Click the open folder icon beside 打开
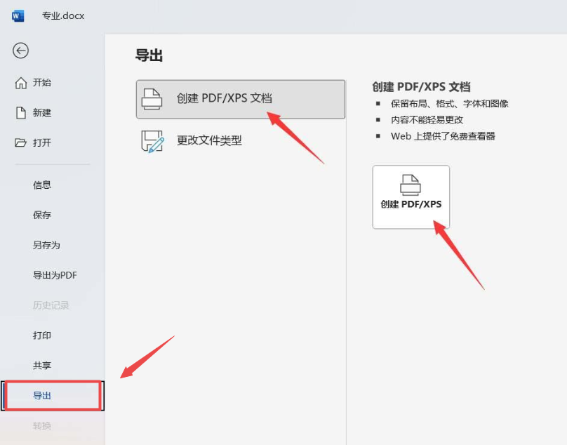The image size is (567, 445). (x=21, y=143)
